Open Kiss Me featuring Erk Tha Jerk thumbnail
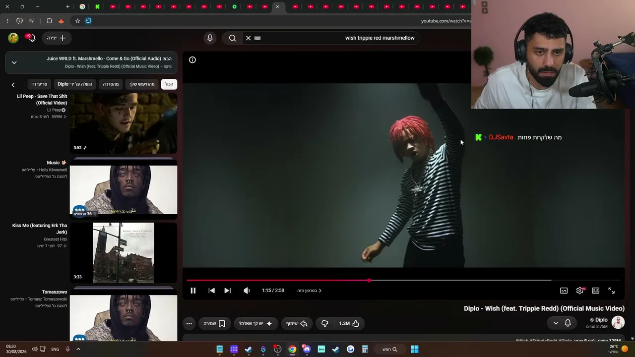The height and width of the screenshot is (357, 635). tap(124, 253)
